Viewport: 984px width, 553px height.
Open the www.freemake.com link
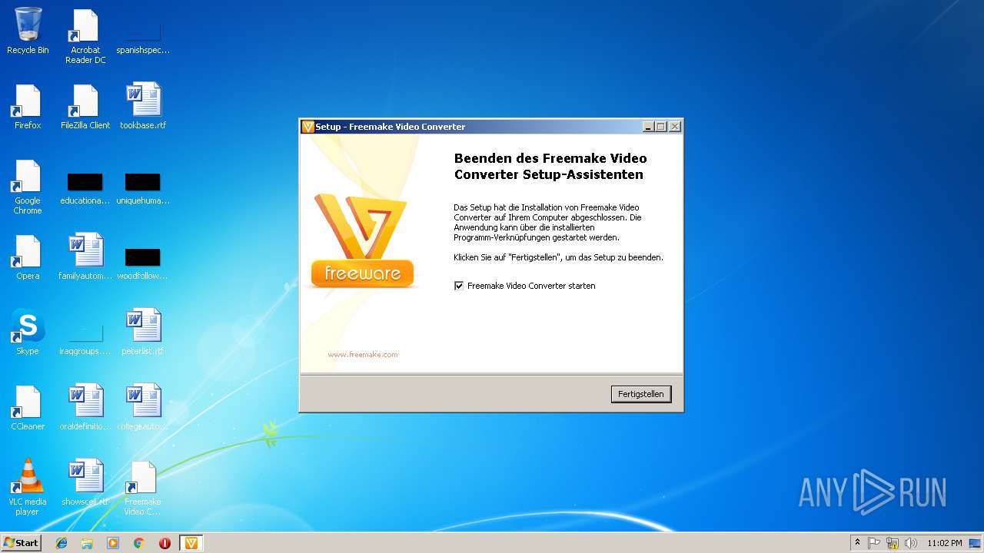coord(363,355)
